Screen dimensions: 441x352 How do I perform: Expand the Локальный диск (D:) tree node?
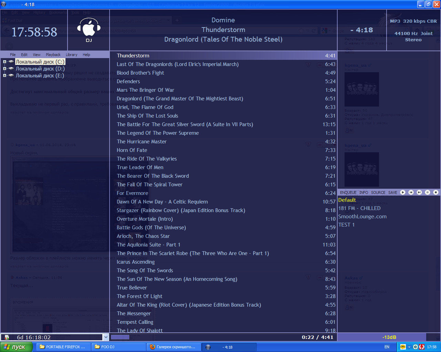[4, 69]
